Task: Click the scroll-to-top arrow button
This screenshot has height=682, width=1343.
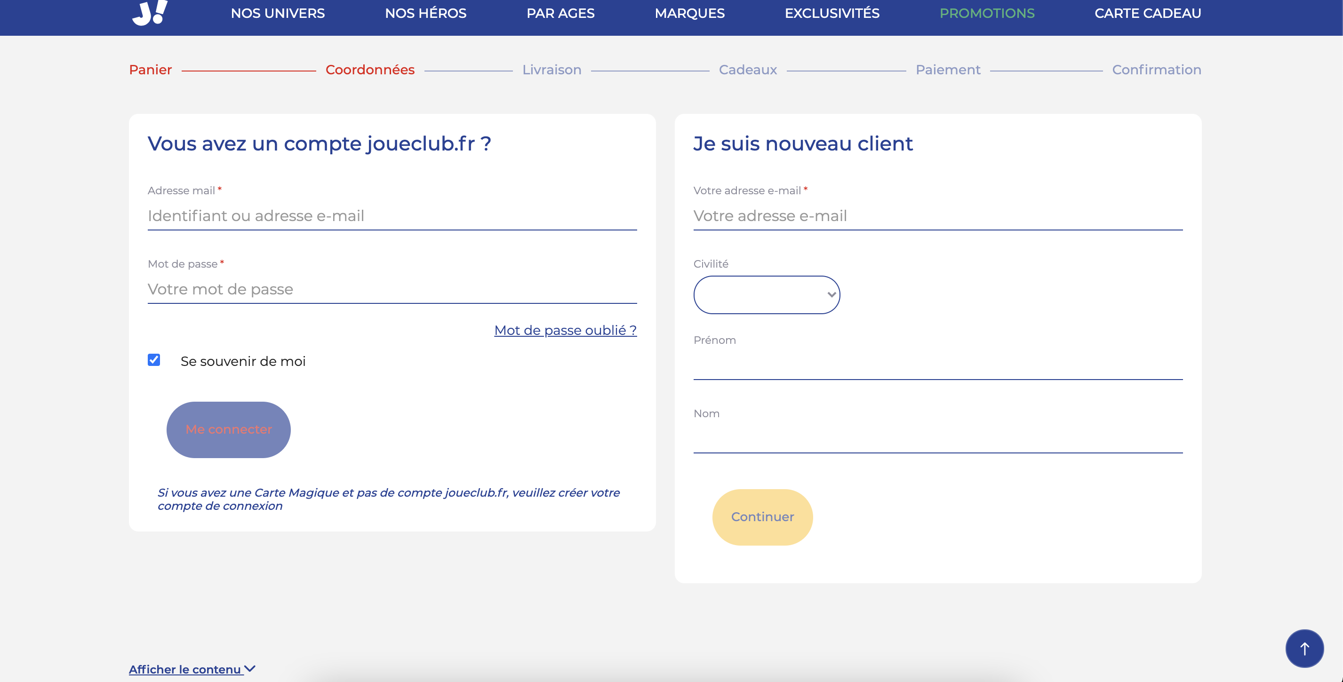Action: point(1304,649)
